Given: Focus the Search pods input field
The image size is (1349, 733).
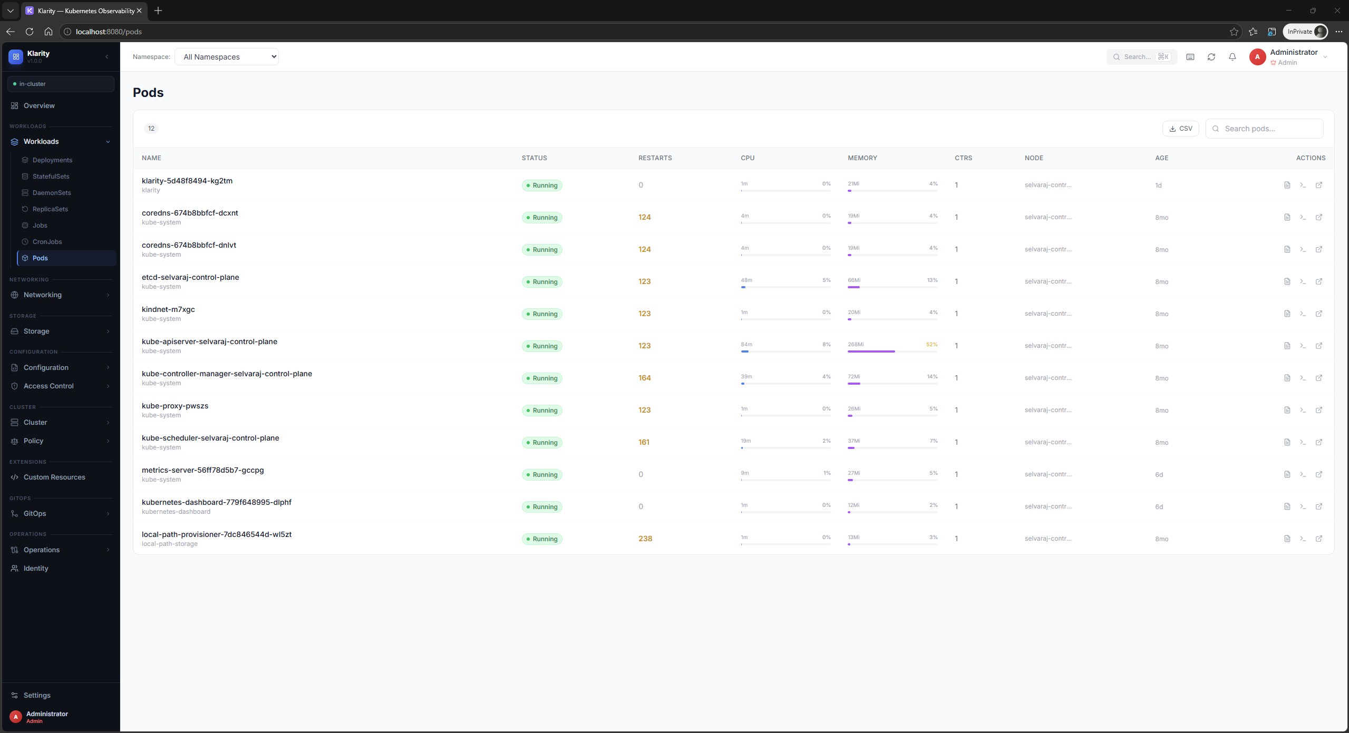Looking at the screenshot, I should [1264, 129].
